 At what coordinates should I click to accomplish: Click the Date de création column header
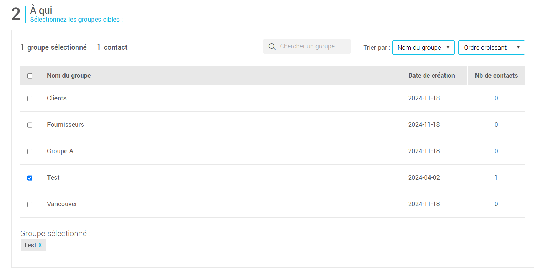click(431, 76)
